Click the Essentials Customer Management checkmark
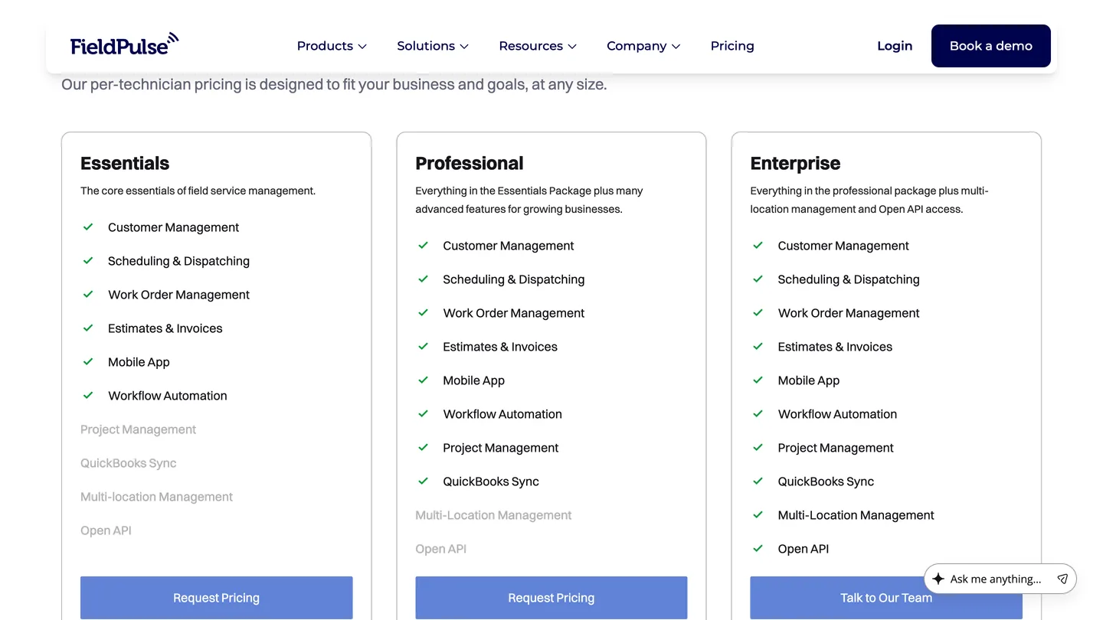 pyautogui.click(x=88, y=227)
